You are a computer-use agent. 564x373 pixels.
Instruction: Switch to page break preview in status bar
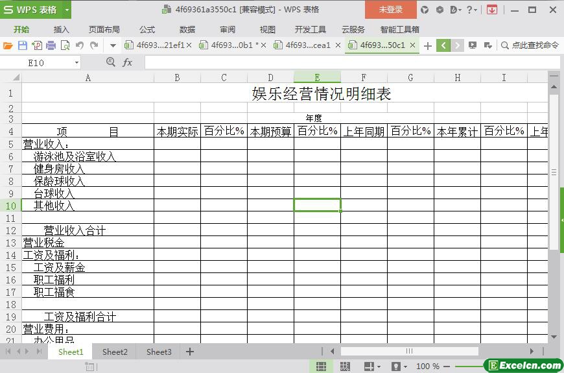click(x=345, y=367)
